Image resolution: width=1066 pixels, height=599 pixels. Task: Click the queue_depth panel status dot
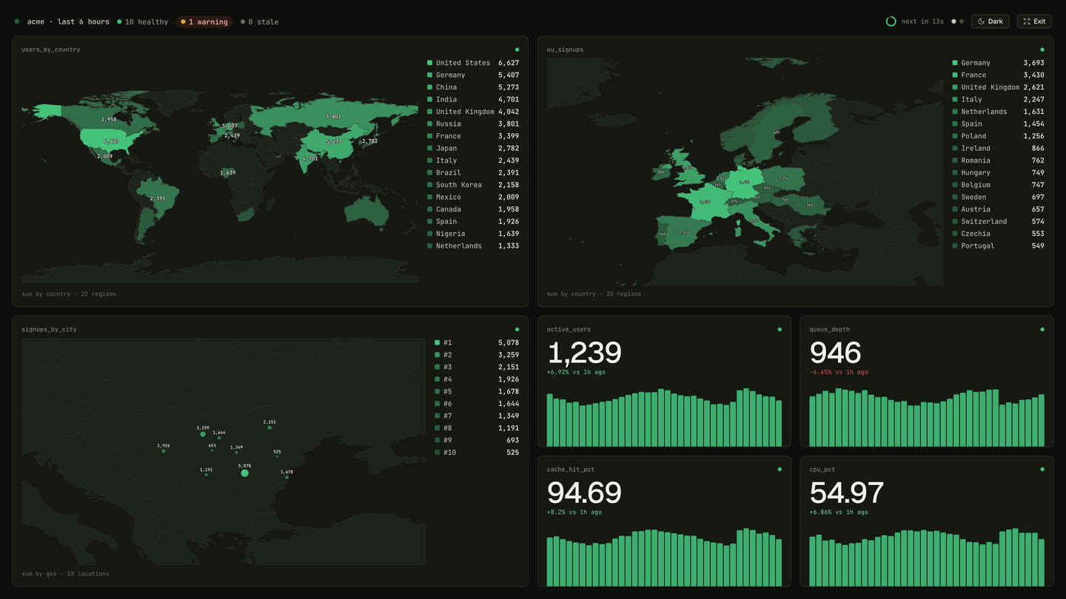click(x=1042, y=329)
